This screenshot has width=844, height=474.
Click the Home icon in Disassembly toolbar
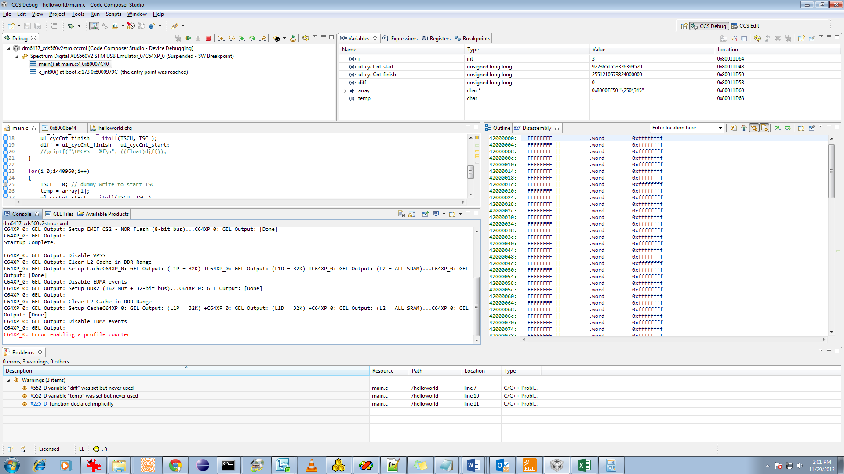coord(744,128)
